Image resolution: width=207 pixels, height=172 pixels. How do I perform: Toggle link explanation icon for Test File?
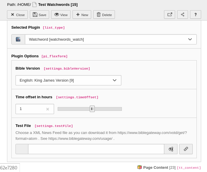171,149
